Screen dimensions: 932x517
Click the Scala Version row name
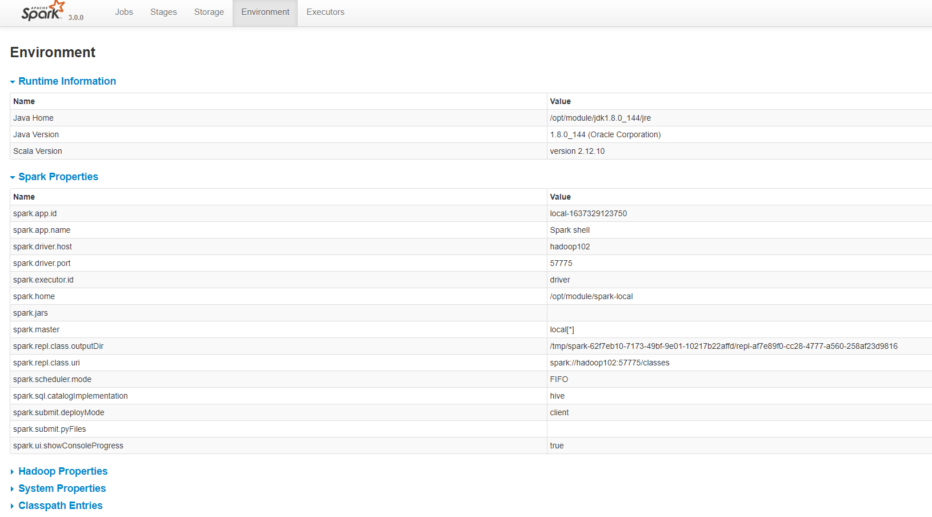point(38,151)
